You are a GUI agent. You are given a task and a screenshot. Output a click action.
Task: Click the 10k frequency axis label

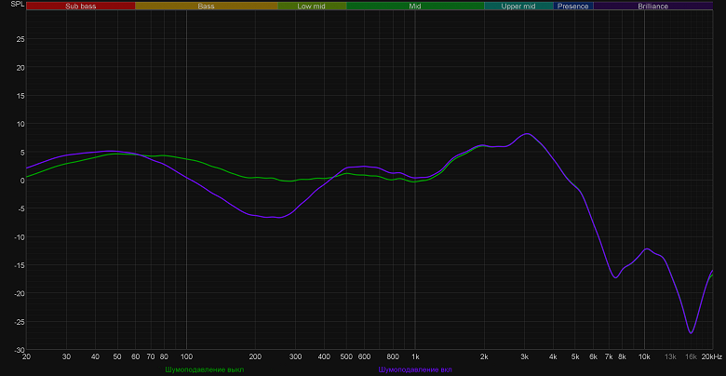click(x=644, y=356)
